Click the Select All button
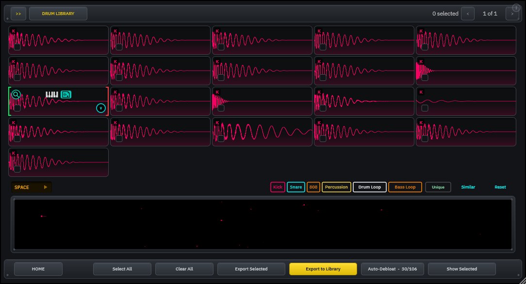The height and width of the screenshot is (284, 526). coord(122,269)
